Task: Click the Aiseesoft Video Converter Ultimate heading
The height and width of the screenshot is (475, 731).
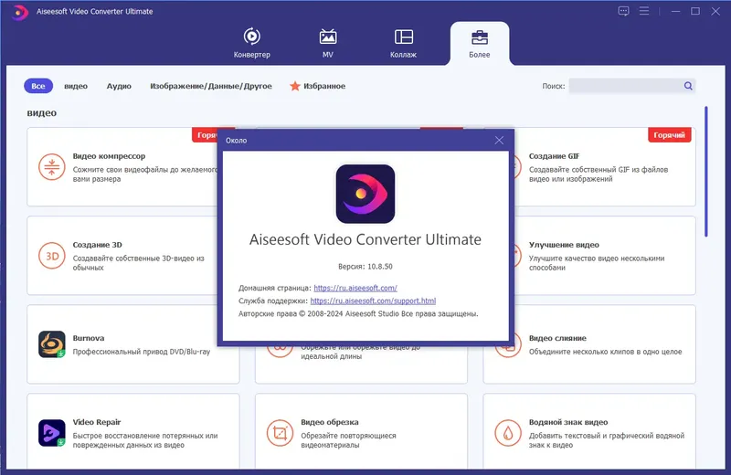Action: click(x=365, y=239)
